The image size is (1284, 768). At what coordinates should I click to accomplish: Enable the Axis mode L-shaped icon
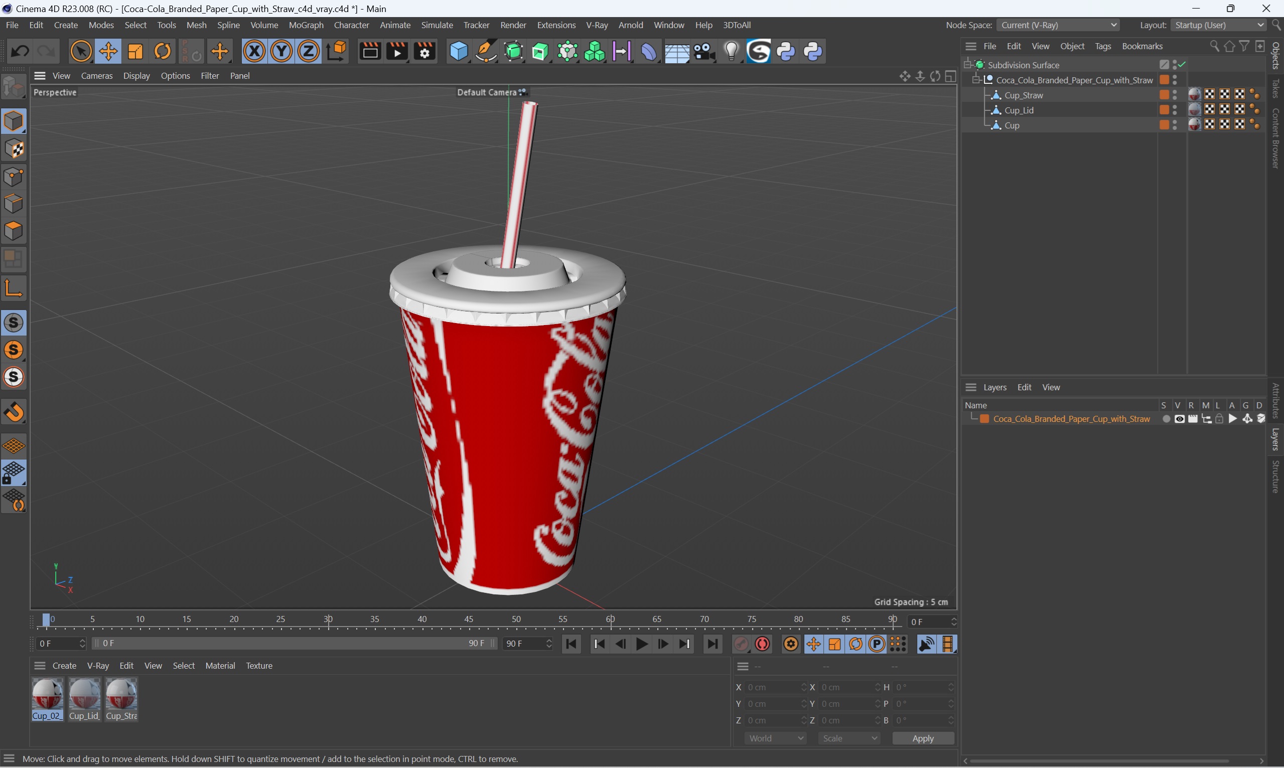14,288
